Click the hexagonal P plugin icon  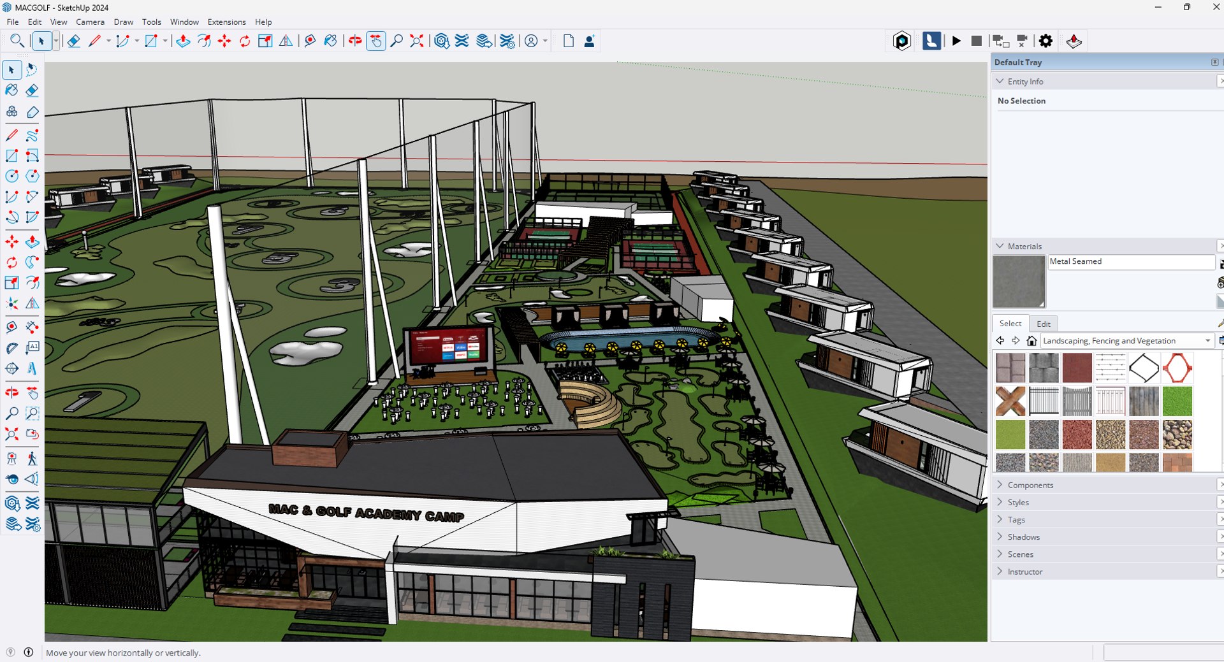tap(902, 41)
